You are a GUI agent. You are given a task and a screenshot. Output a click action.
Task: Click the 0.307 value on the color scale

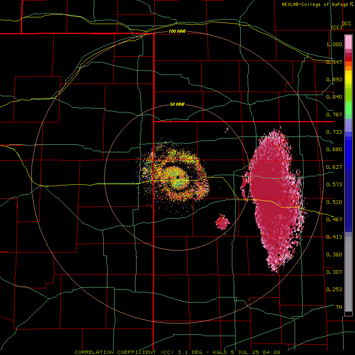334,272
